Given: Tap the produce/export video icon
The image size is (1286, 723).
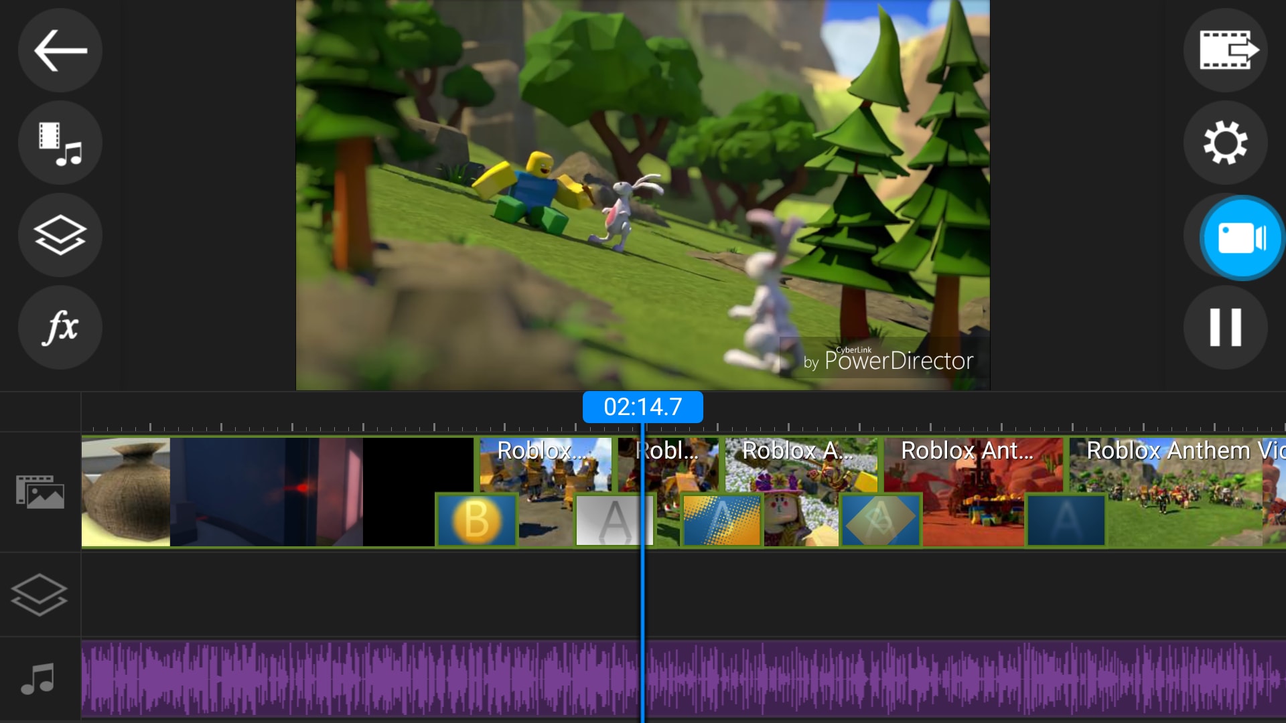Looking at the screenshot, I should (x=1226, y=50).
